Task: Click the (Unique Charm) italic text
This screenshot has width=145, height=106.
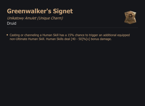Action: click(x=50, y=18)
